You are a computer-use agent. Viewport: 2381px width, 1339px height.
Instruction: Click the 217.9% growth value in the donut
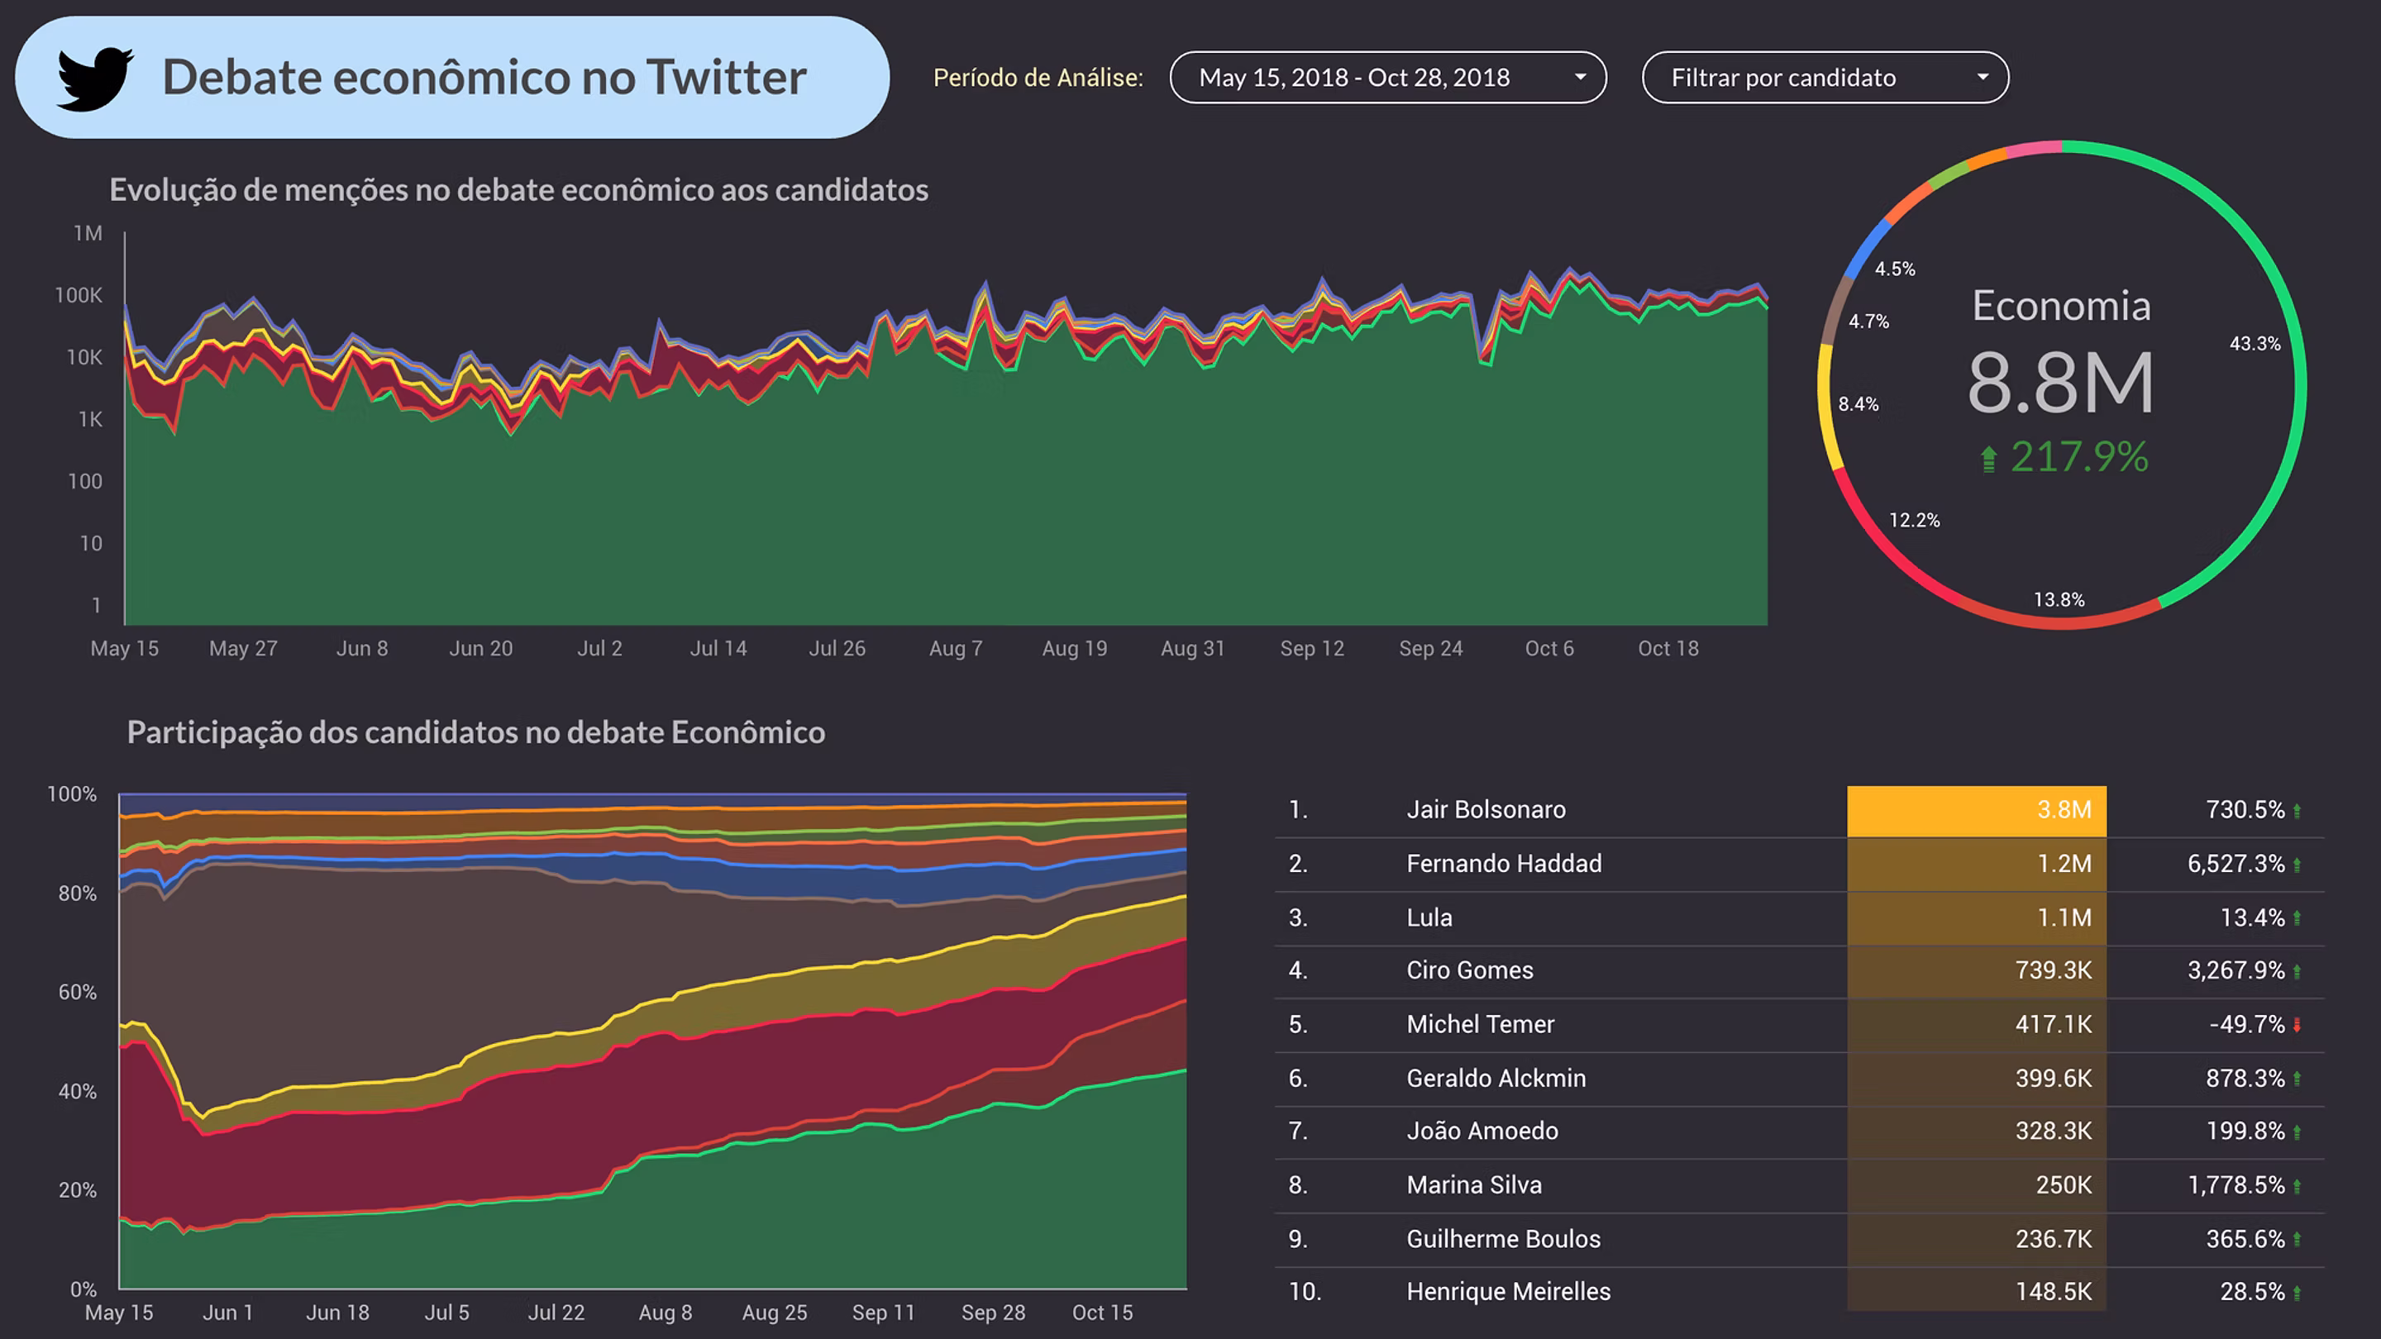2080,457
